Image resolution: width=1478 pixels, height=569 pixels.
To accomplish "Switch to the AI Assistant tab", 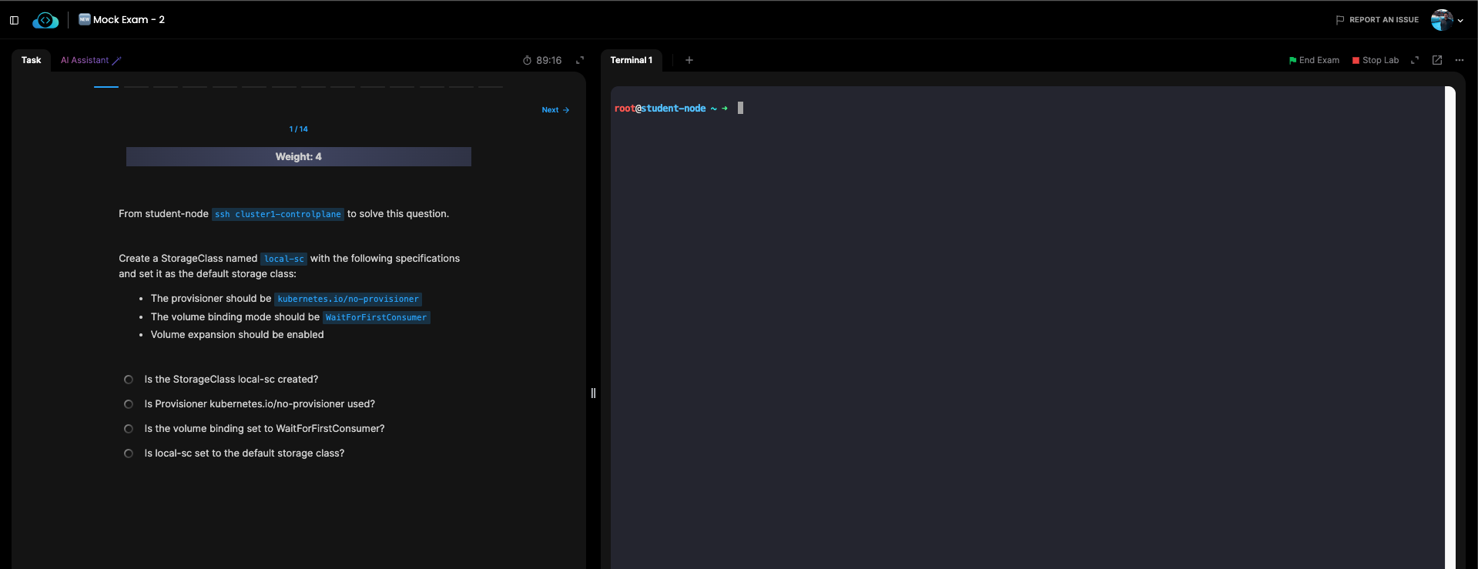I will pos(90,60).
